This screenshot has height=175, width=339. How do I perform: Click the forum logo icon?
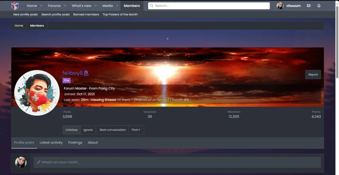pos(15,6)
